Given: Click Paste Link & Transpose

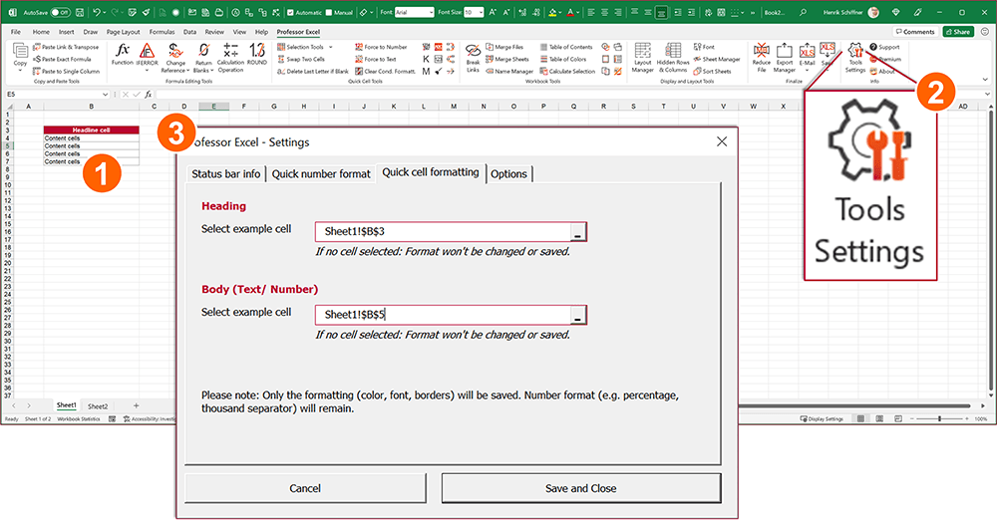Looking at the screenshot, I should click(x=66, y=47).
